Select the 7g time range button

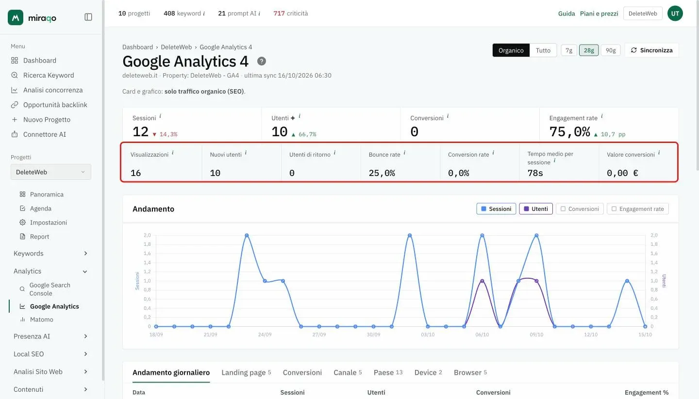569,50
